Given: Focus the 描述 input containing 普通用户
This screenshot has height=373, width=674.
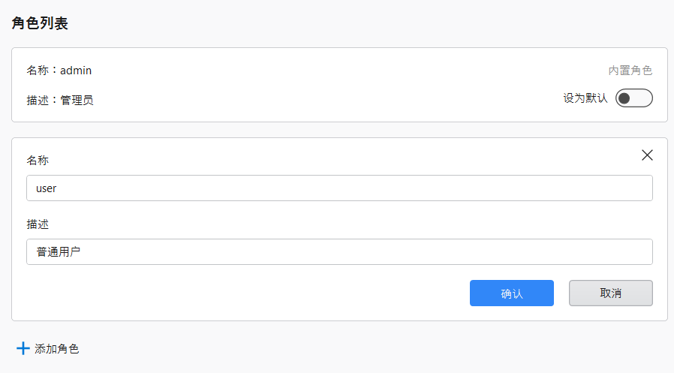Looking at the screenshot, I should pyautogui.click(x=339, y=252).
